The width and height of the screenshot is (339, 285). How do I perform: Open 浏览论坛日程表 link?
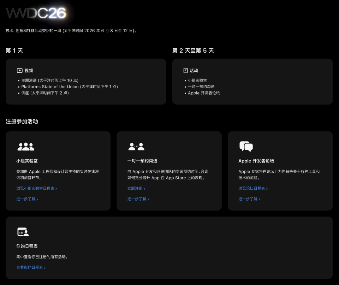pyautogui.click(x=253, y=188)
